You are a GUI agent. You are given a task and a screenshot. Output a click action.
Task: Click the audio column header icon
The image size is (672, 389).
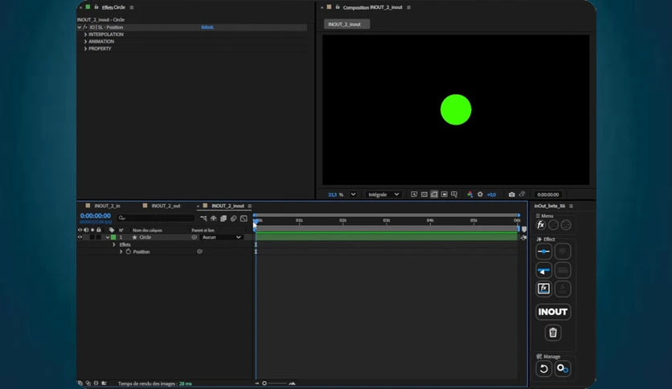click(x=86, y=230)
